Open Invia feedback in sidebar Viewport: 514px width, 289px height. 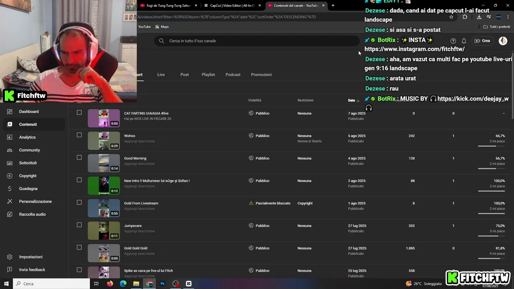[32, 270]
